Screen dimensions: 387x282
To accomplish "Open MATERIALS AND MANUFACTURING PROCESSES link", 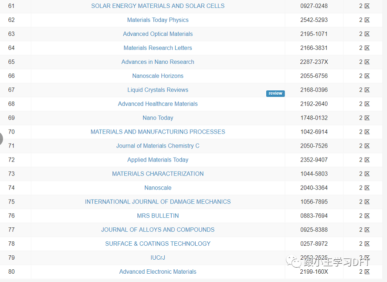I will (x=158, y=132).
